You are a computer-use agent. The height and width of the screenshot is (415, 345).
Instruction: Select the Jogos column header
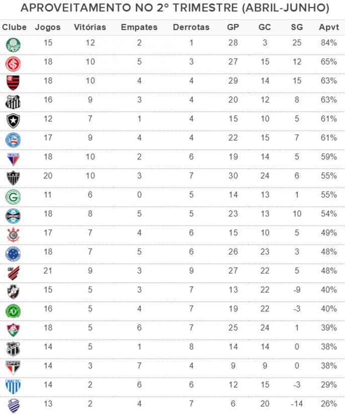48,27
